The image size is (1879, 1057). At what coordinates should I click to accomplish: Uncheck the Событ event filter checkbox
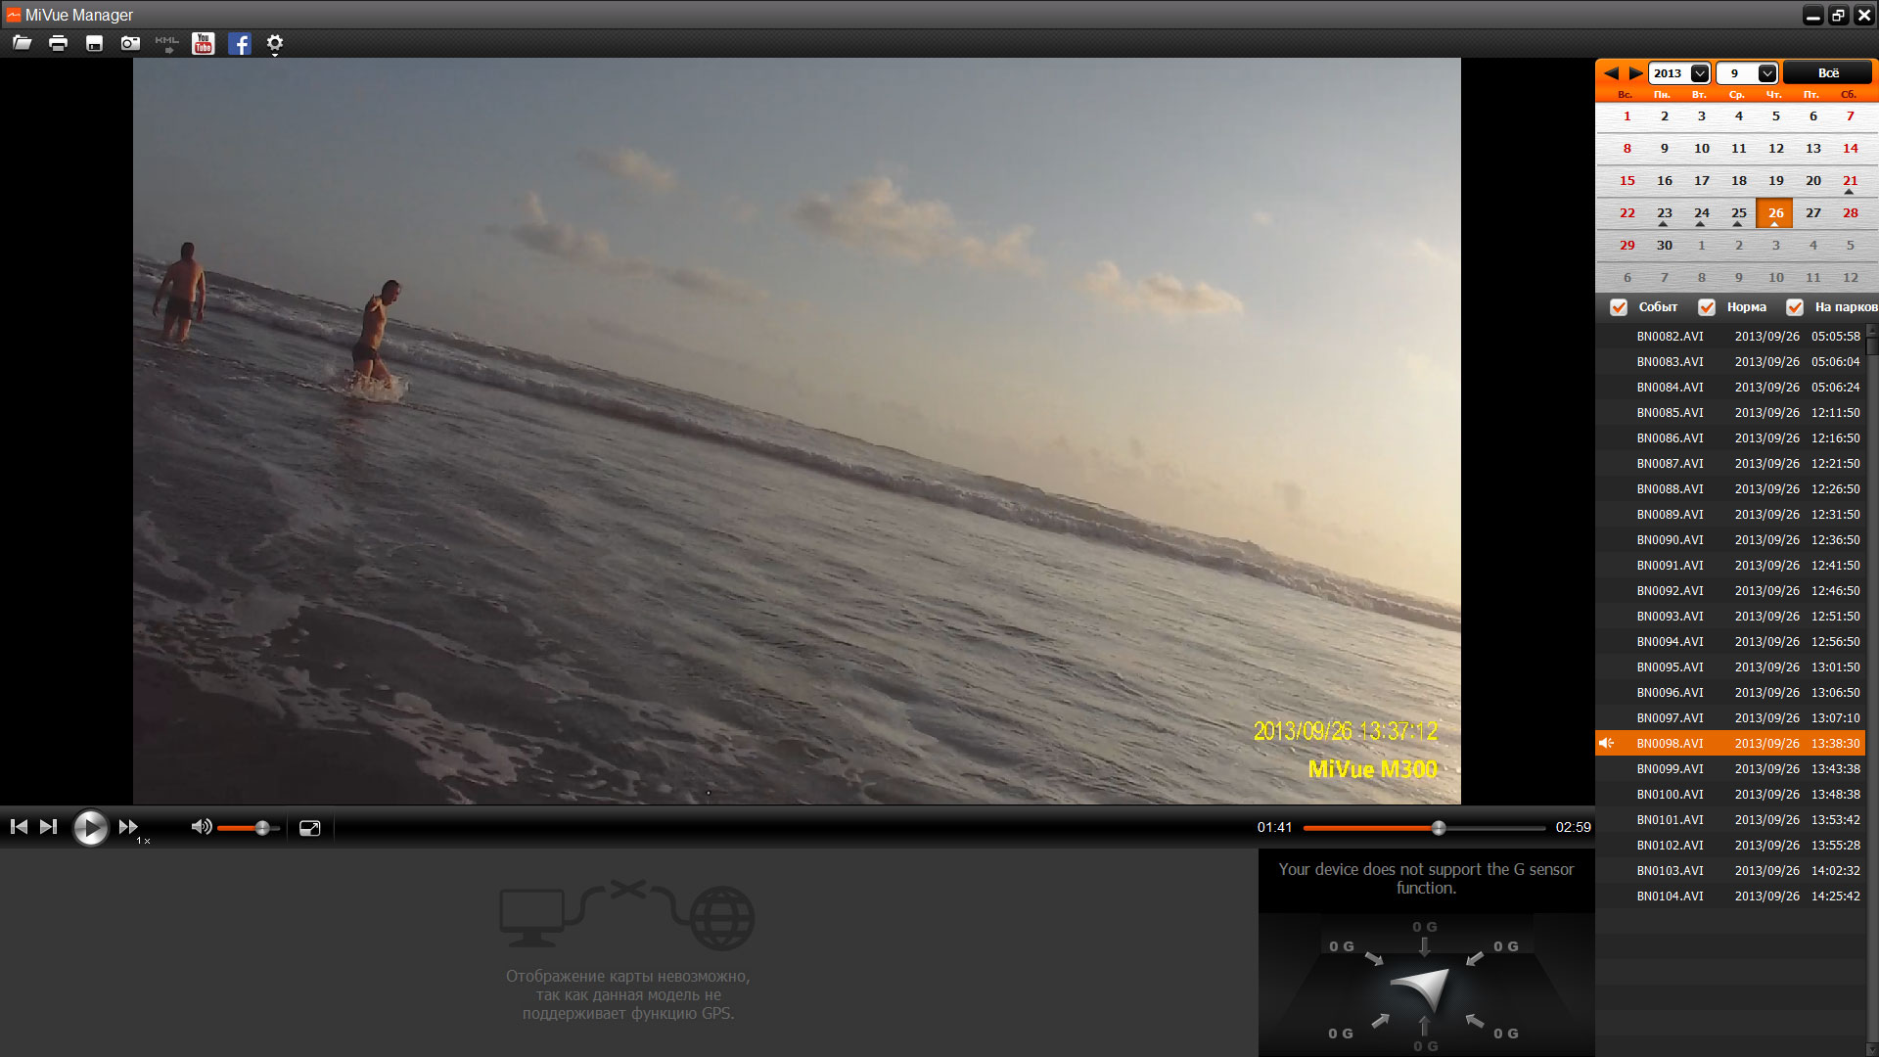click(x=1619, y=307)
